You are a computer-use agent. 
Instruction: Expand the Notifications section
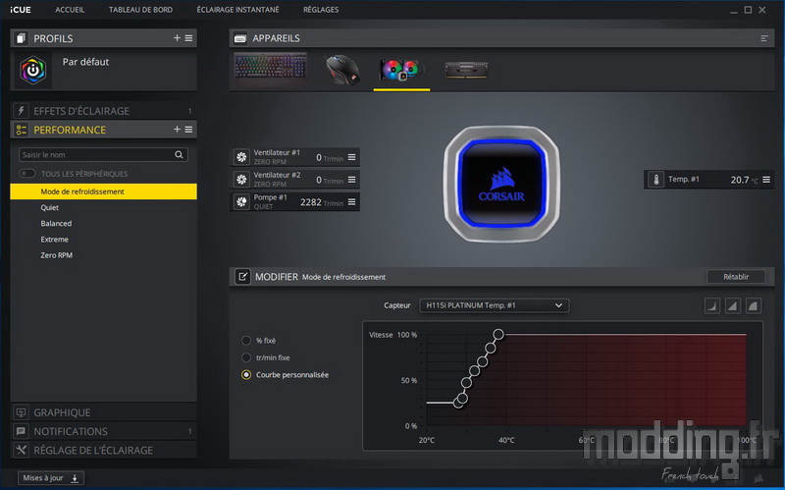point(103,431)
